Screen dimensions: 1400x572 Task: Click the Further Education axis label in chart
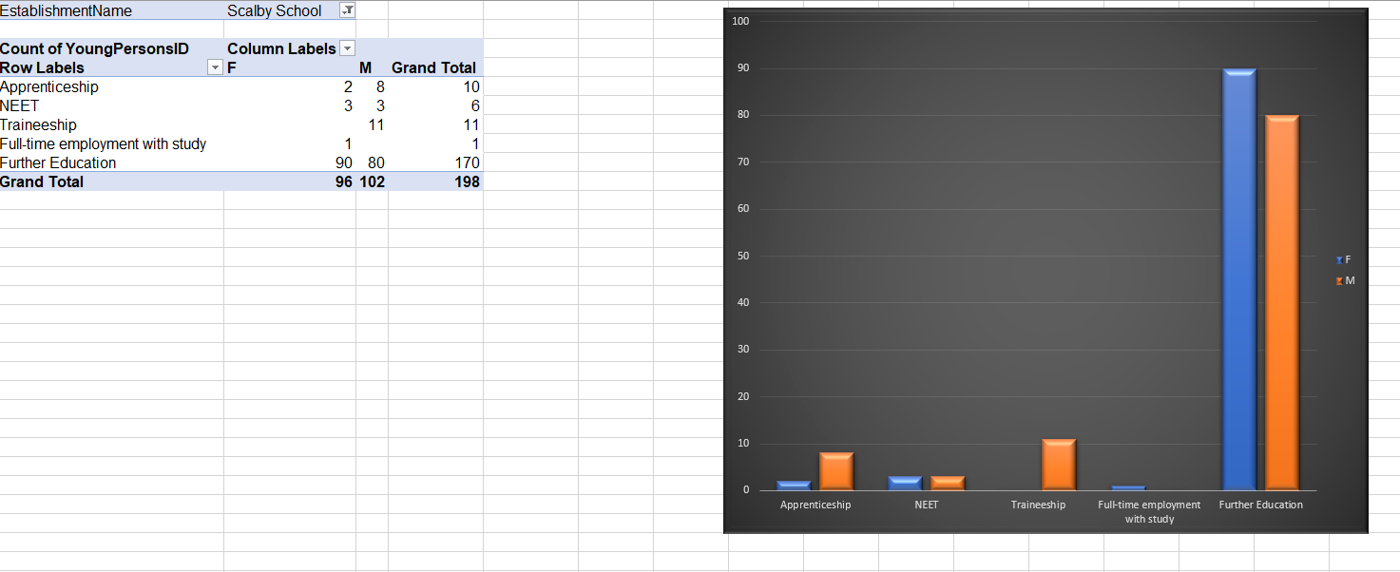click(1261, 505)
